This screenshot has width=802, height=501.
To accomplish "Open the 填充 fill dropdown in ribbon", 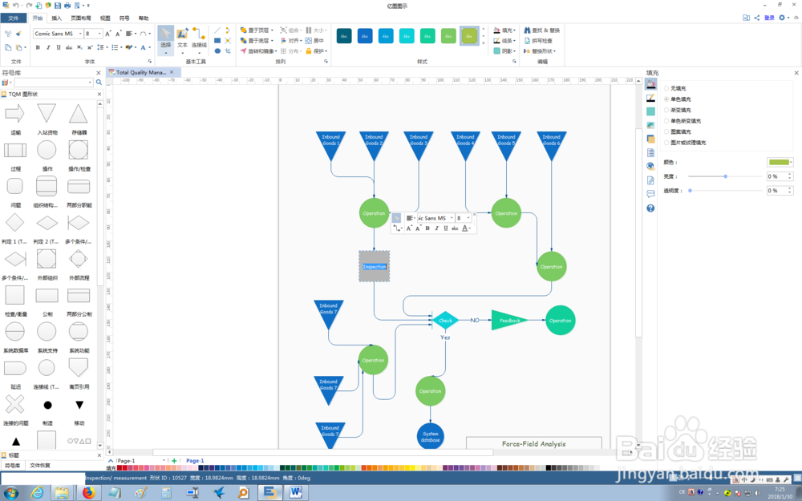I will (514, 30).
